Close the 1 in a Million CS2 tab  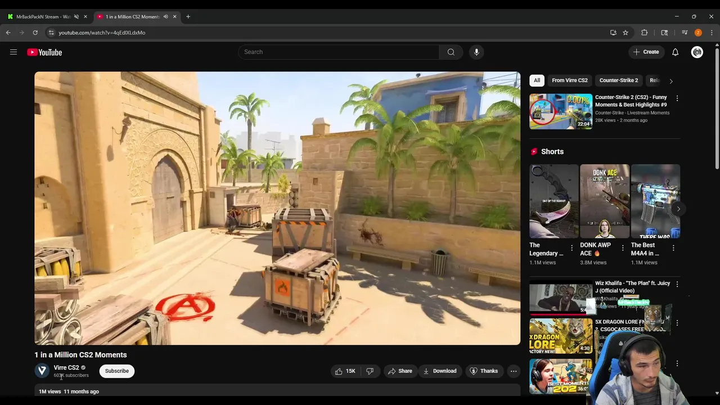(174, 17)
